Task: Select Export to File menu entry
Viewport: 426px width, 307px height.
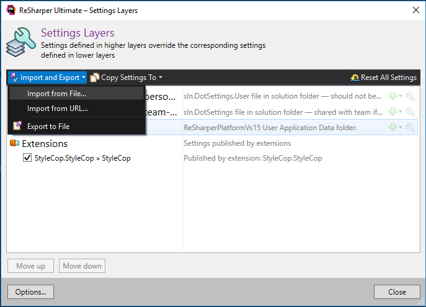Action: click(x=76, y=127)
